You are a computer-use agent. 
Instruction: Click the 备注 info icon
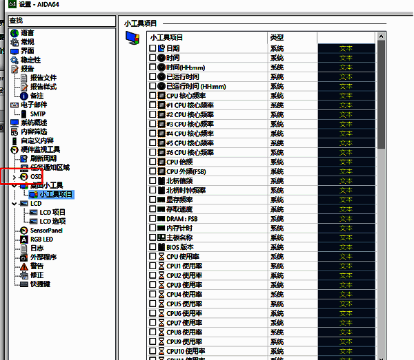tap(23, 96)
